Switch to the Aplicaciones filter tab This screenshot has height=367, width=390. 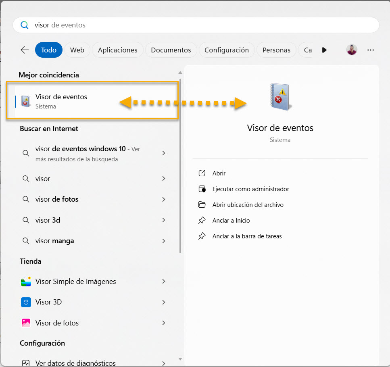117,50
